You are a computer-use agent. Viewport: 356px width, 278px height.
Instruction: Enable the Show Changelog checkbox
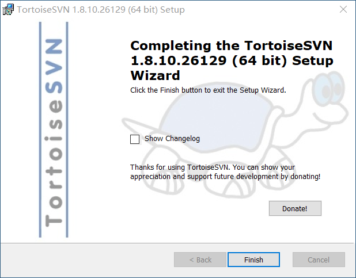click(x=135, y=139)
